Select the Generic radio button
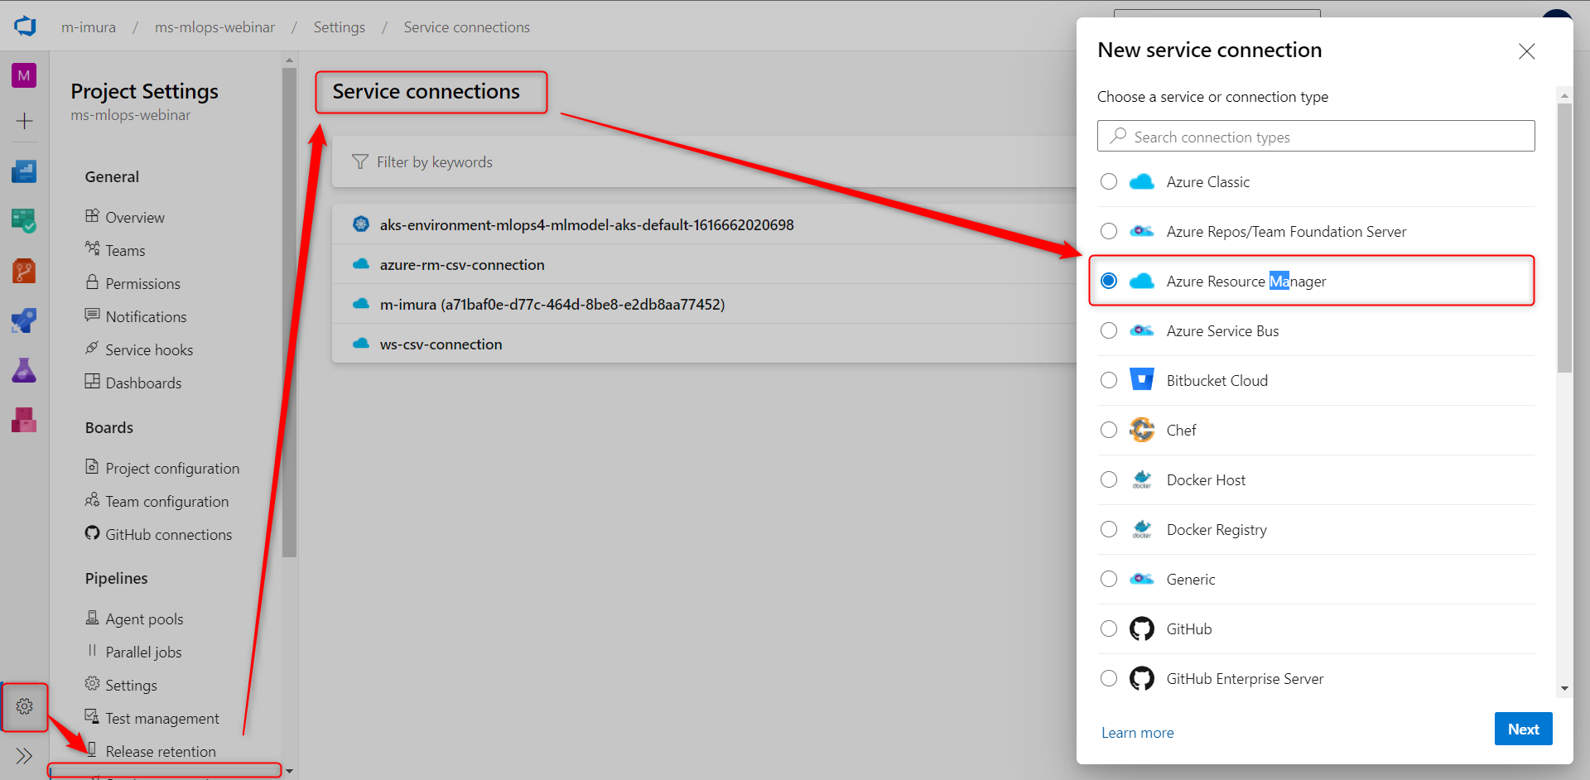Viewport: 1590px width, 780px height. (1109, 579)
